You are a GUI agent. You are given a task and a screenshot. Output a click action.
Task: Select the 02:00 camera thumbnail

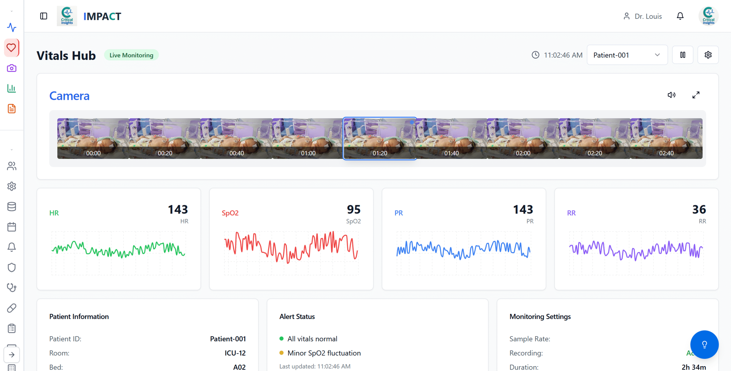[523, 138]
